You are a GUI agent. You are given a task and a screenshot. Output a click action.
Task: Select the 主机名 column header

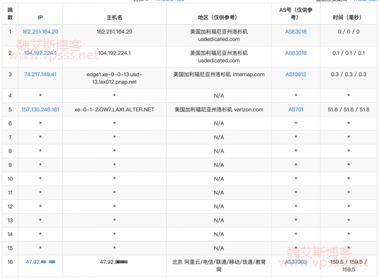coord(114,17)
